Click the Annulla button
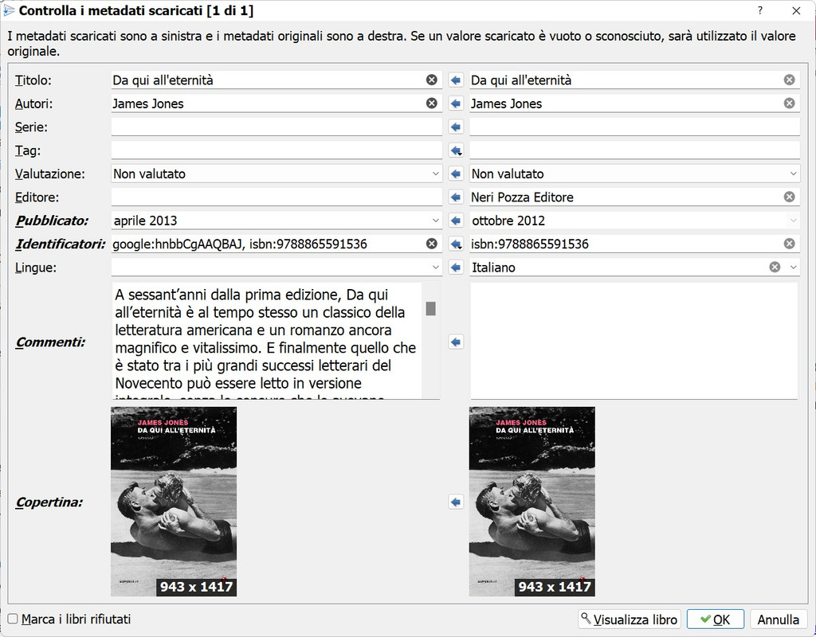Image resolution: width=816 pixels, height=637 pixels. 778,619
